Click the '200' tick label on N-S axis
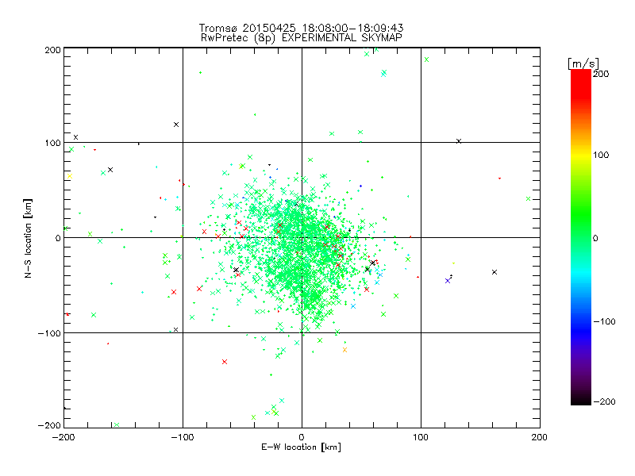This screenshot has height=476, width=635. click(x=52, y=50)
